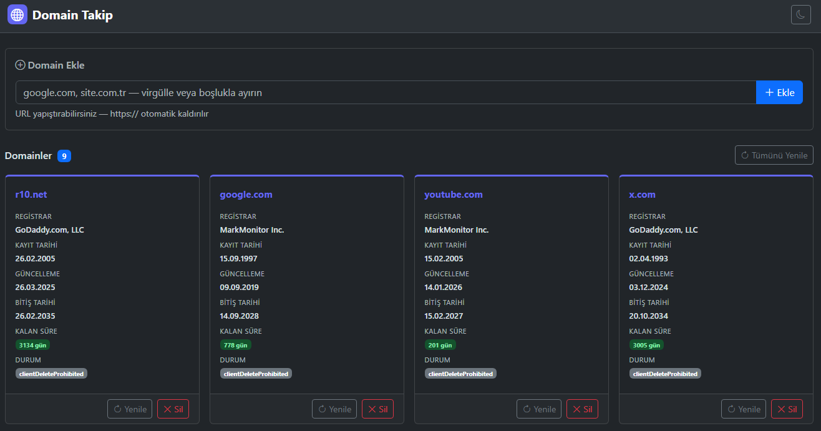Click expiry date 15.02.2027
This screenshot has width=821, height=431.
[x=444, y=316]
